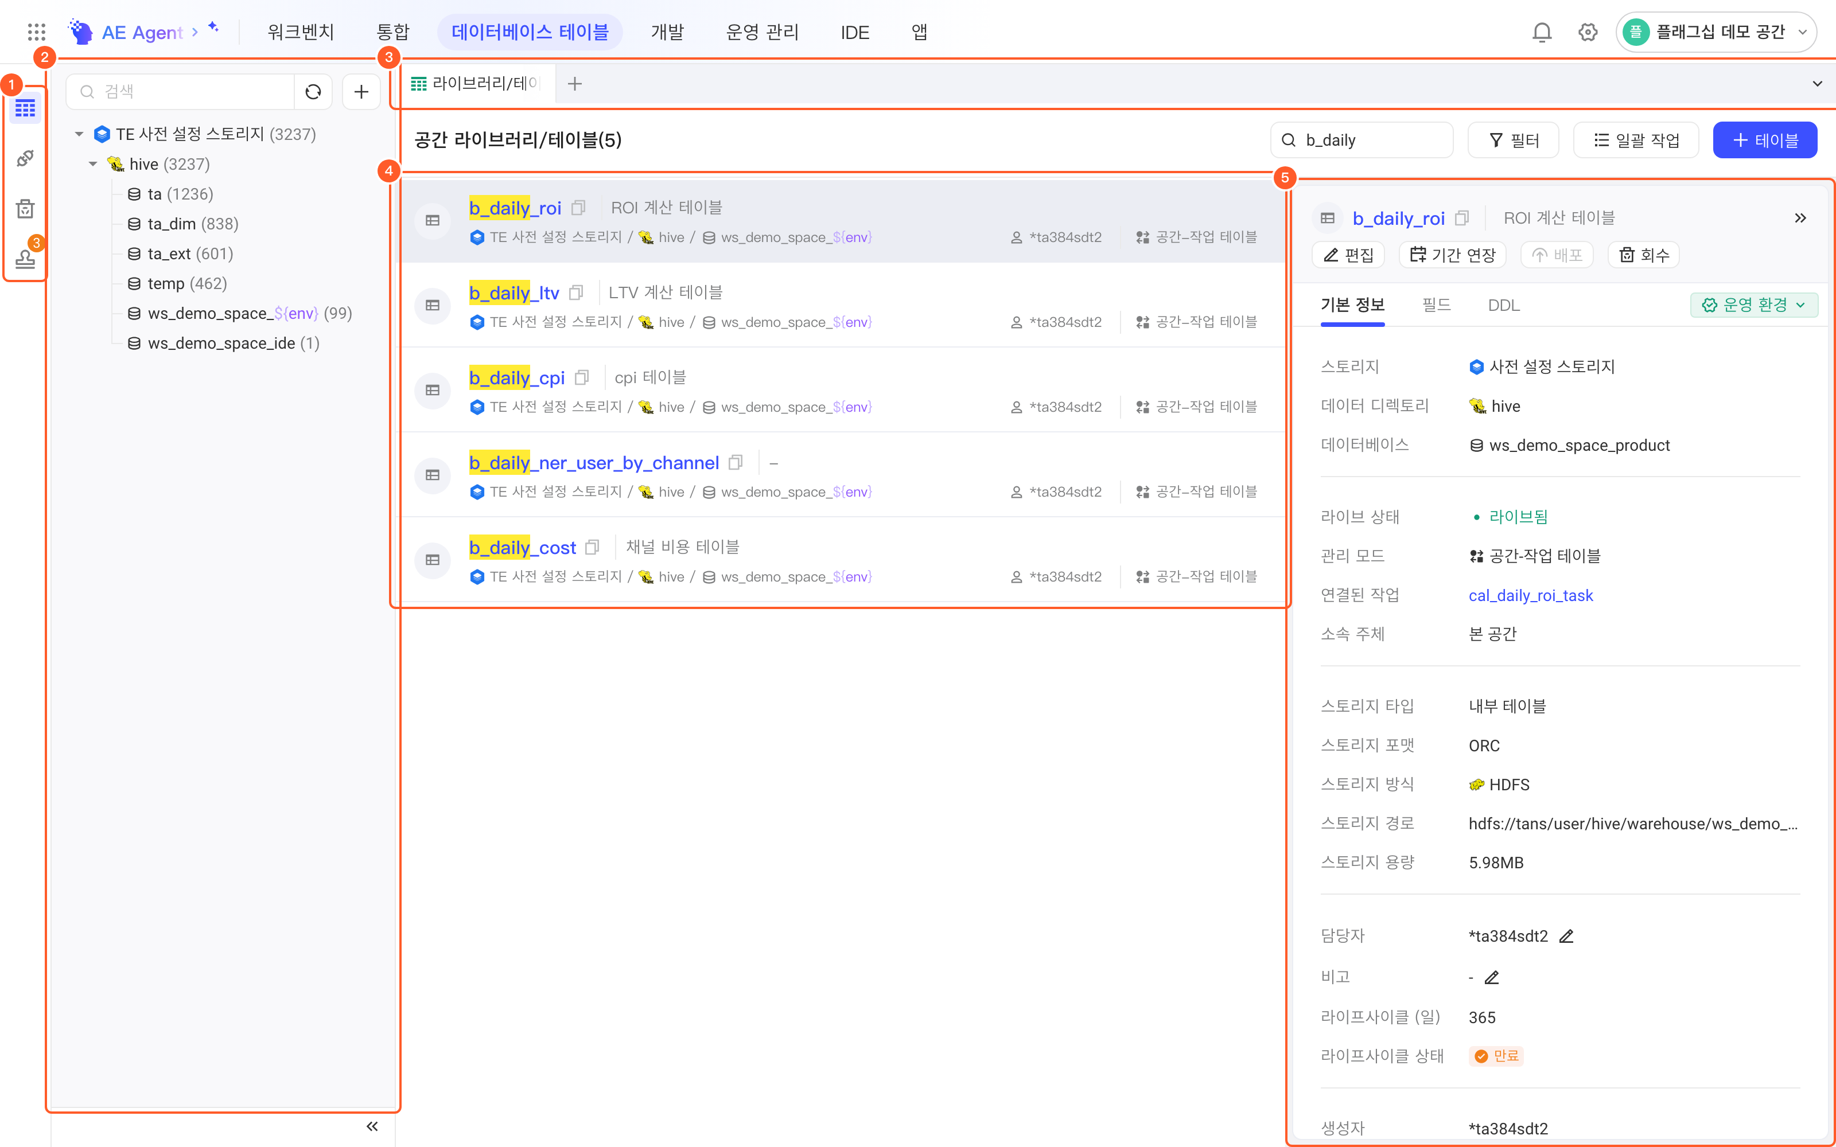
Task: Click the b_daily table search field
Action: coord(1362,141)
